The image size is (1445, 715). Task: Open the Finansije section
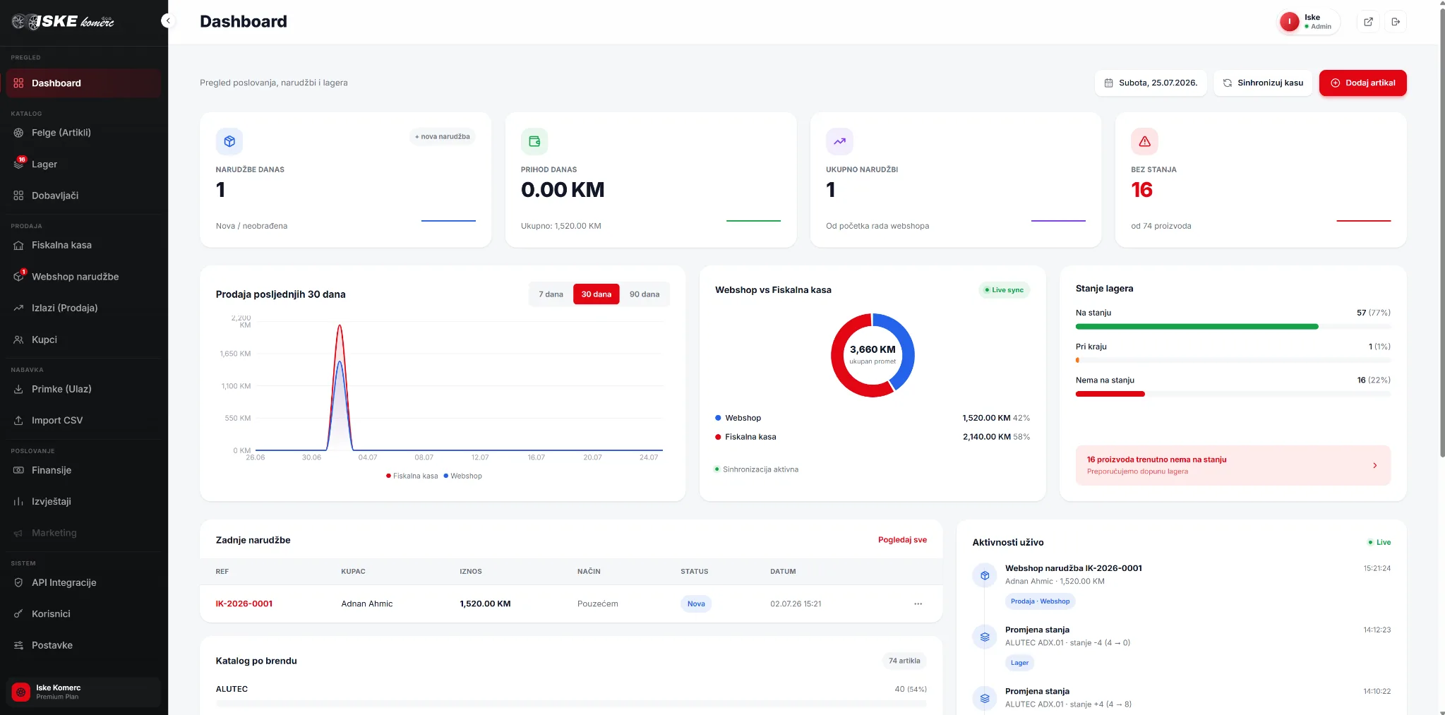coord(83,470)
